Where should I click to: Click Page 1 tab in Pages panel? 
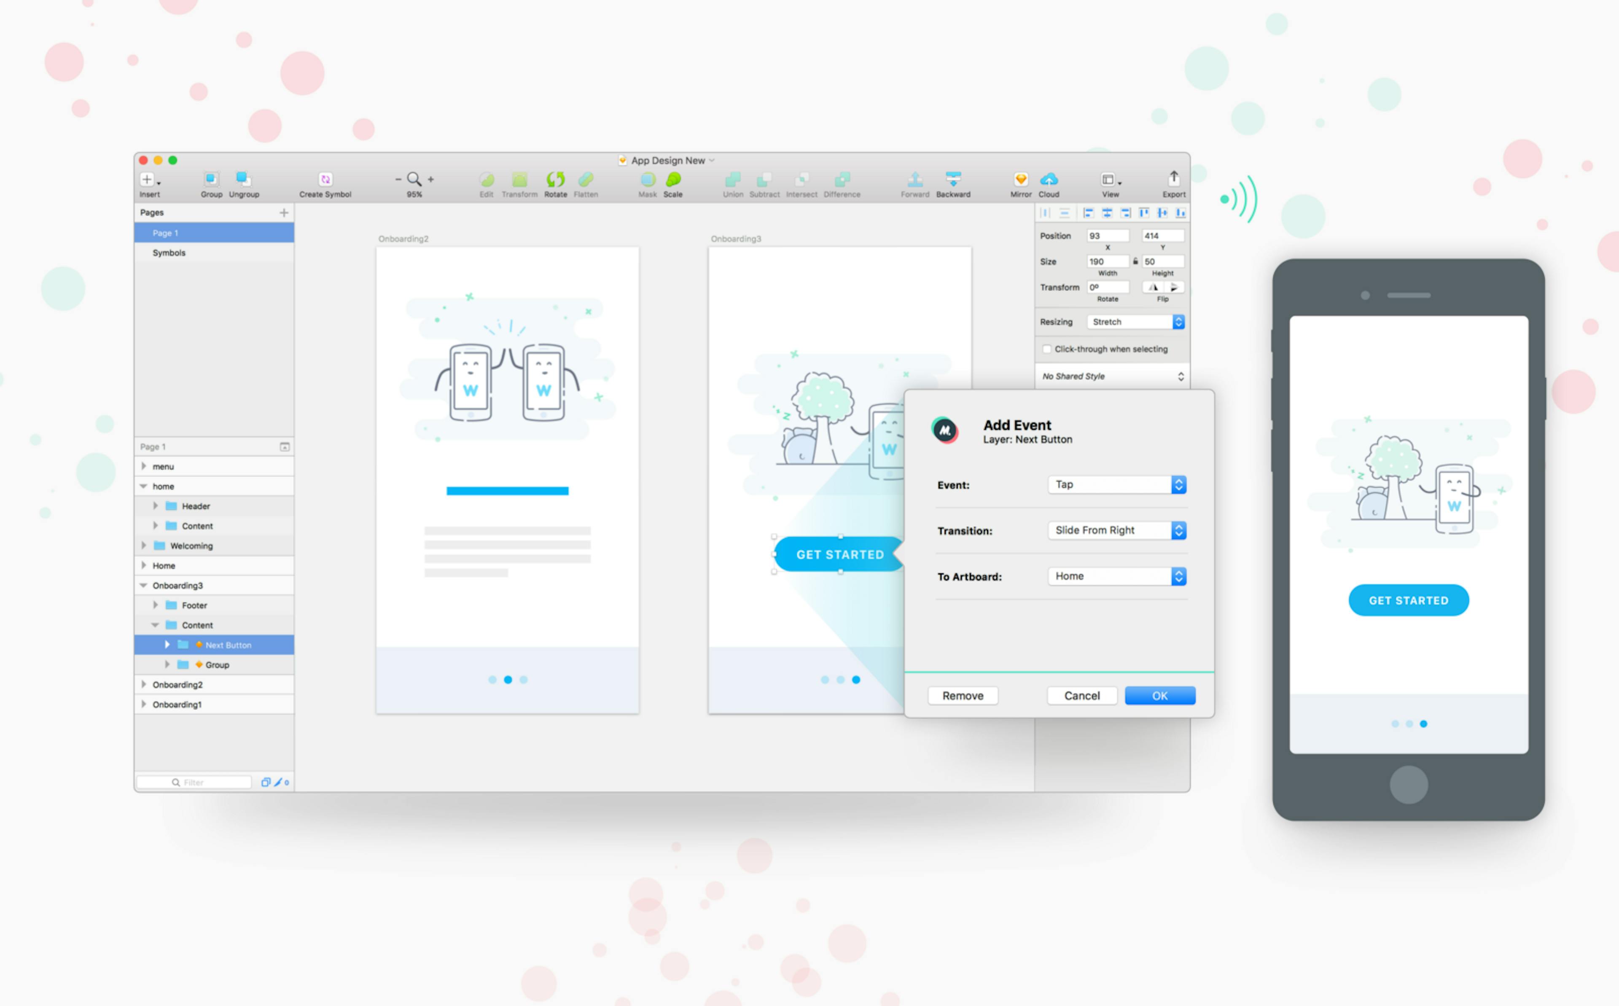click(213, 233)
